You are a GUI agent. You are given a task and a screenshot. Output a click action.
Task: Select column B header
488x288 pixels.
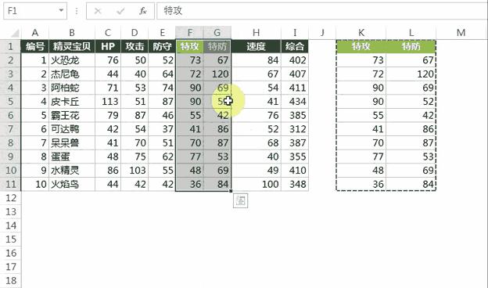[x=72, y=33]
